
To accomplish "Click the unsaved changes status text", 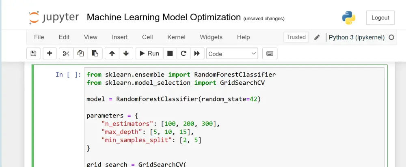I will tap(264, 19).
